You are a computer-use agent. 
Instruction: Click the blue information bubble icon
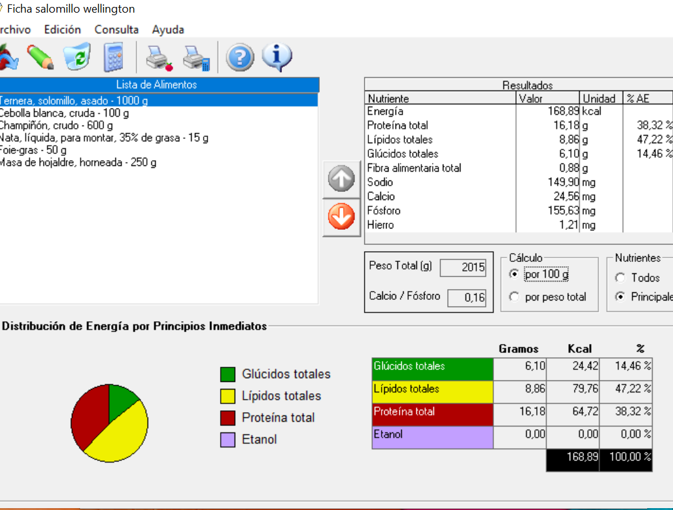(276, 57)
